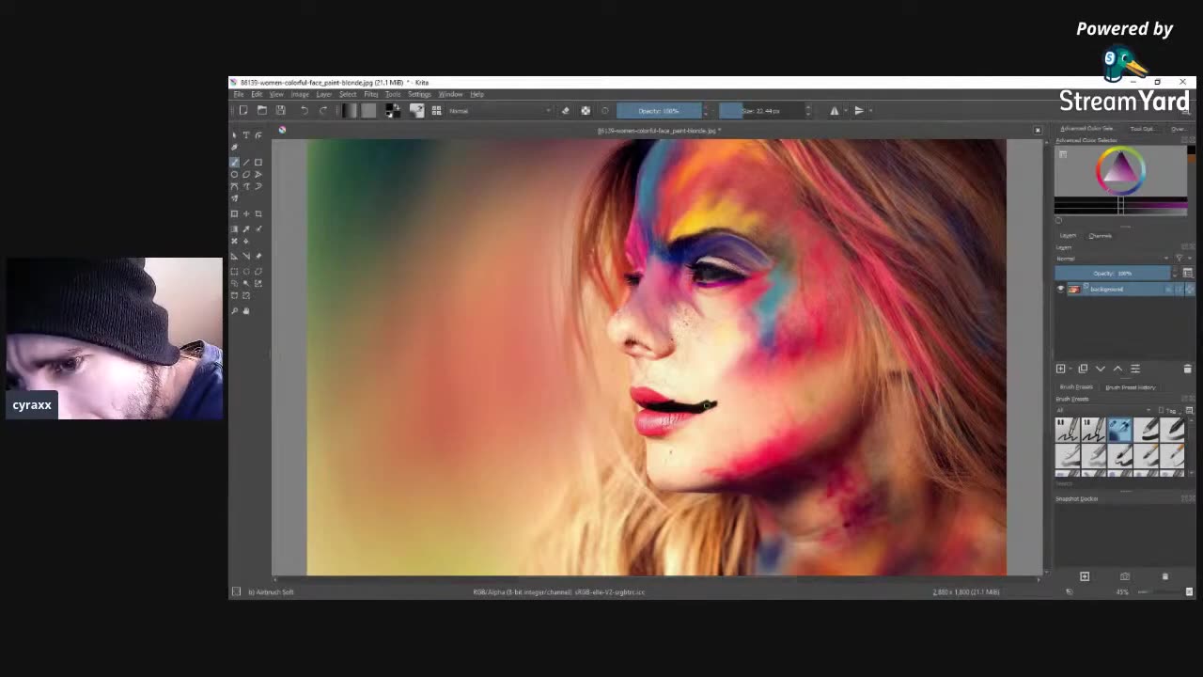Screen dimensions: 1203x677
Task: Toggle preserve alpha in the toolbar
Action: pyautogui.click(x=586, y=111)
